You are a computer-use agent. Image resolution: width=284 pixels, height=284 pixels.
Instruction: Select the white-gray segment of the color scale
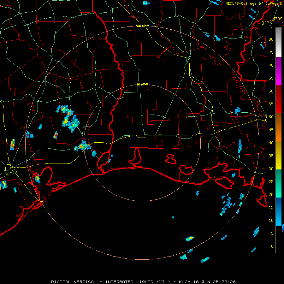pyautogui.click(x=279, y=42)
